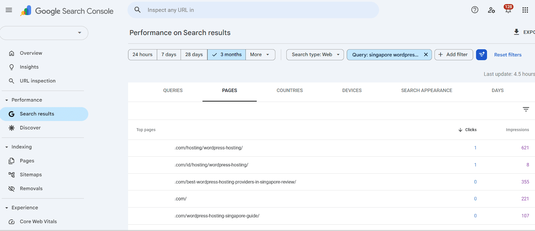
Task: Switch to the QUERIES tab
Action: 173,91
